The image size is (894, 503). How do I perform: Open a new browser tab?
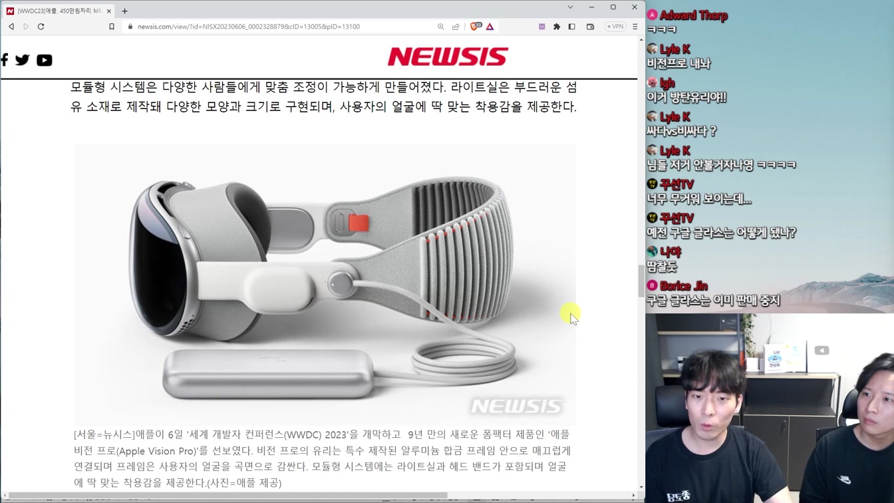tap(125, 11)
